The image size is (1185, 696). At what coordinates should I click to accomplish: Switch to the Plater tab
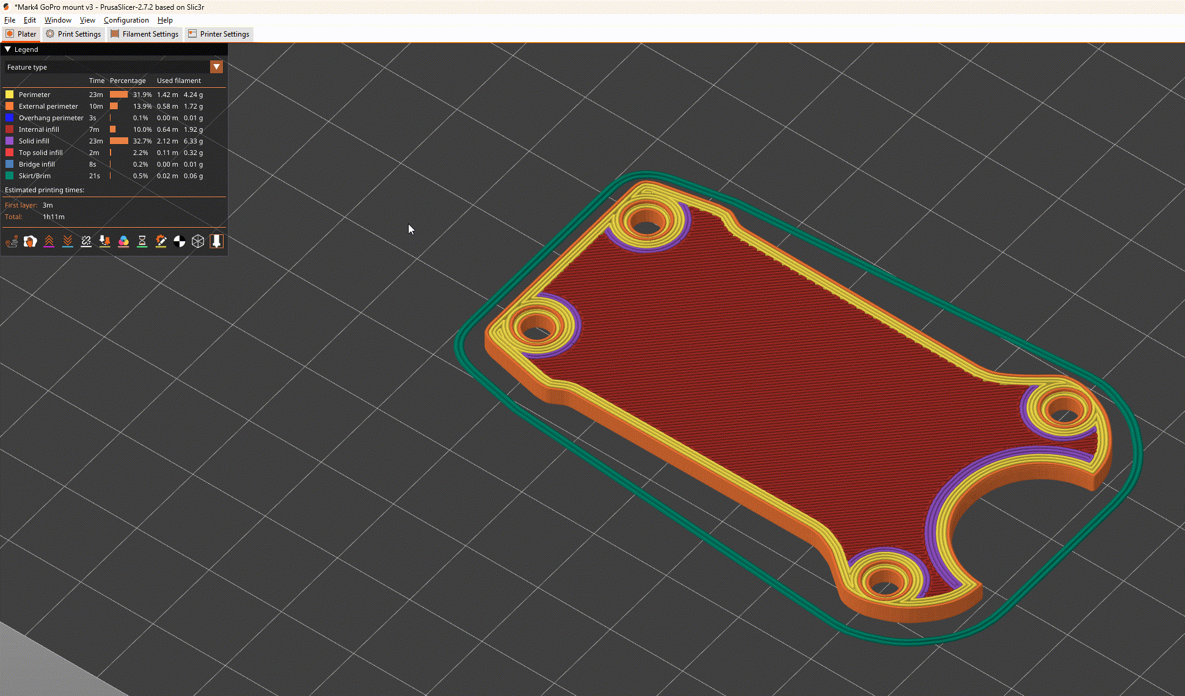point(21,34)
